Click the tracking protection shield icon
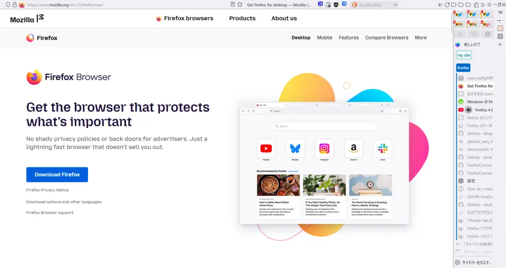 tap(8, 5)
